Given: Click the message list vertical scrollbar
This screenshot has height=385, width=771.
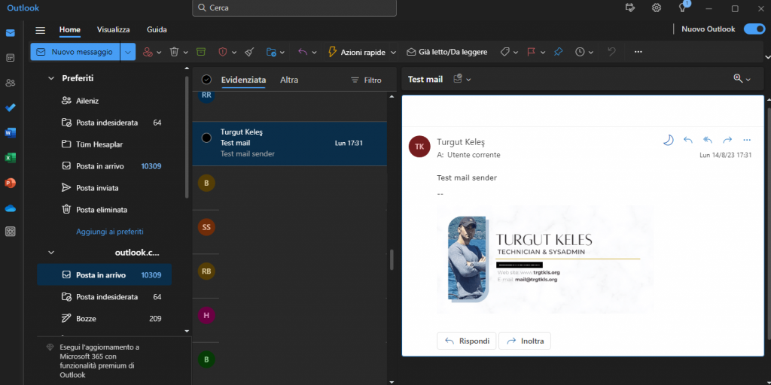Looking at the screenshot, I should (x=391, y=259).
